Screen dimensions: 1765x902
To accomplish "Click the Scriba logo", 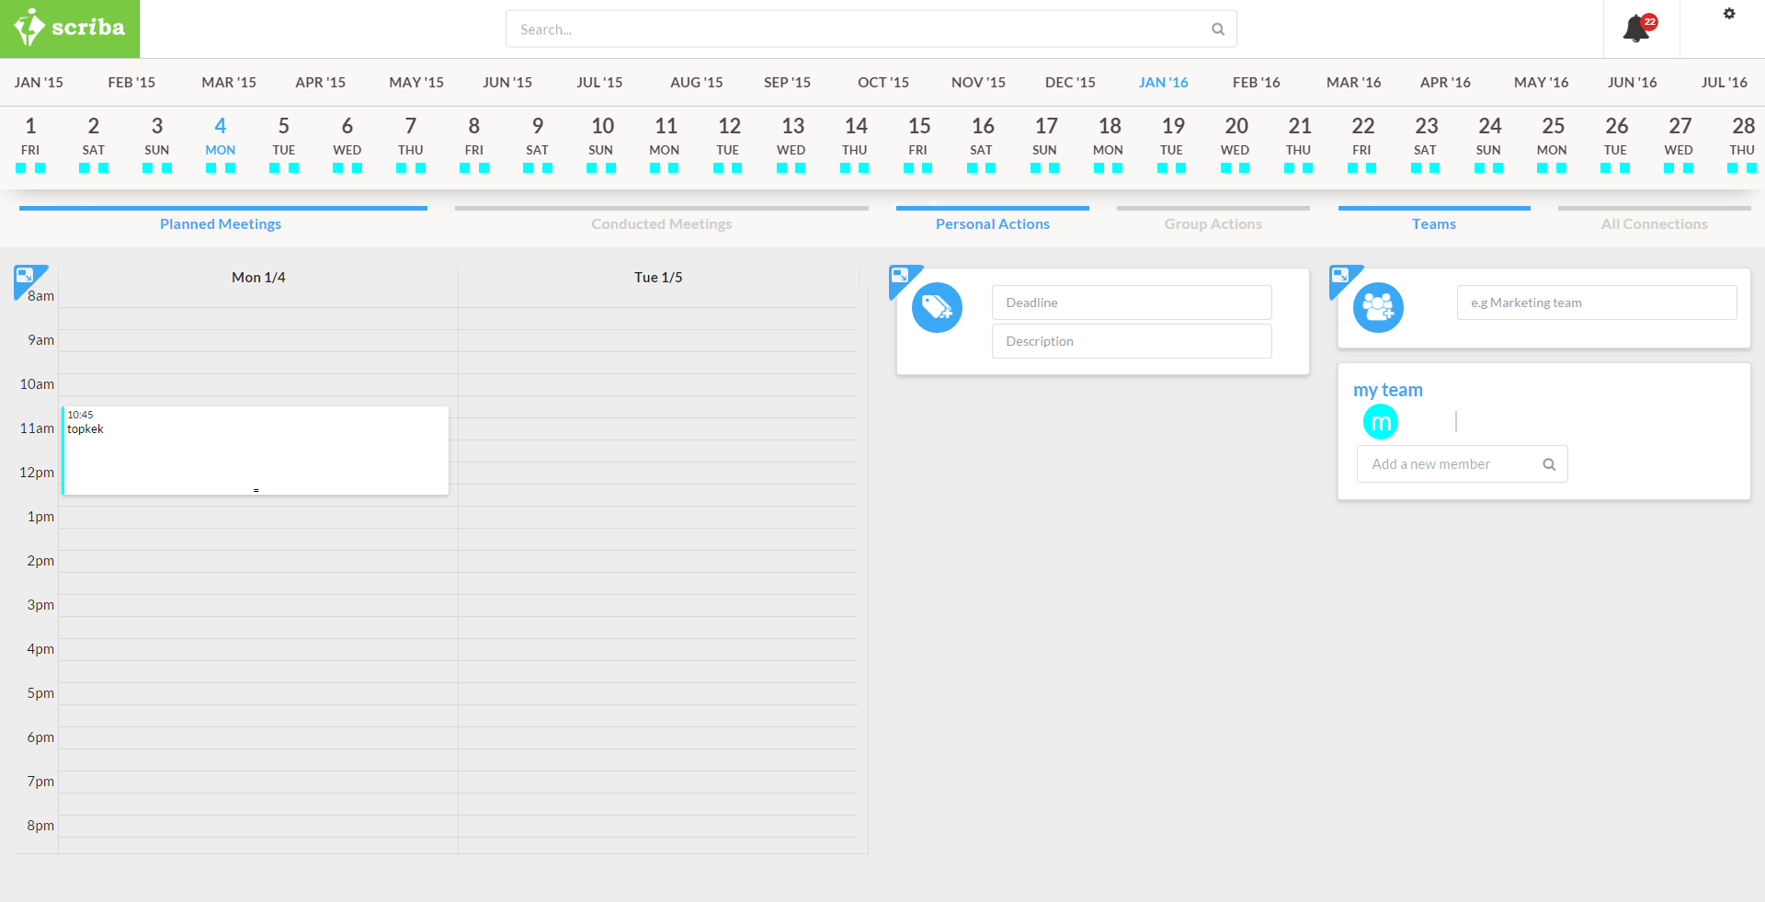I will 70,29.
